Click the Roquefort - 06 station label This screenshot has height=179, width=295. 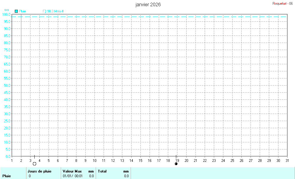tap(282, 4)
